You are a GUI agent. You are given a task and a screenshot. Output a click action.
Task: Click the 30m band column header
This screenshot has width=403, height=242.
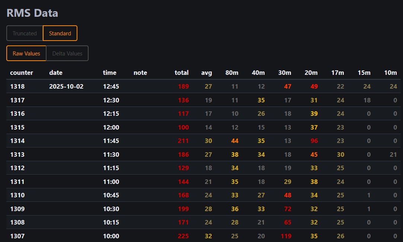pyautogui.click(x=285, y=73)
